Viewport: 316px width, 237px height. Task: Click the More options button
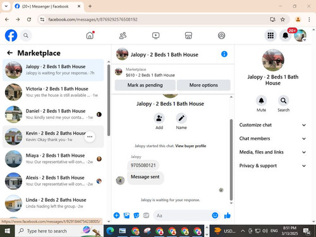pyautogui.click(x=204, y=85)
